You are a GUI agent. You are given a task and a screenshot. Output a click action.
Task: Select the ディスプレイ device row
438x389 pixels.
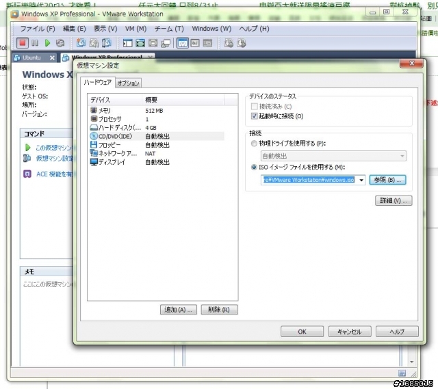(157, 162)
